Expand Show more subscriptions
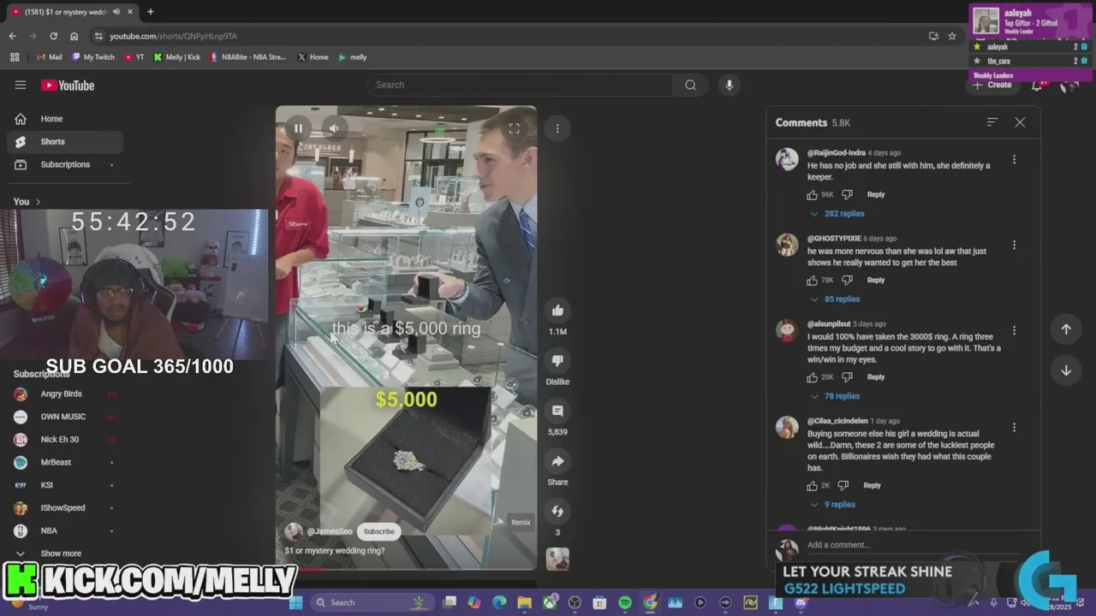This screenshot has width=1096, height=616. pyautogui.click(x=65, y=554)
